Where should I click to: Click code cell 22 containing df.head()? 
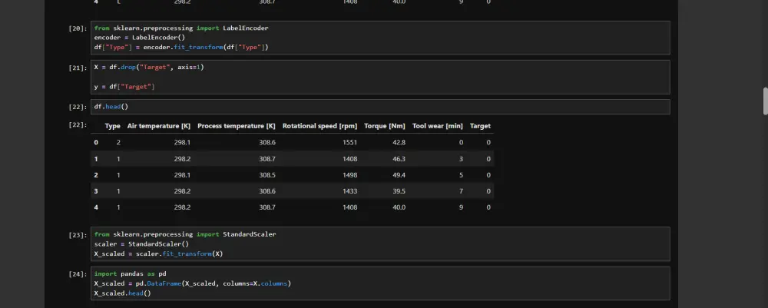click(x=380, y=107)
